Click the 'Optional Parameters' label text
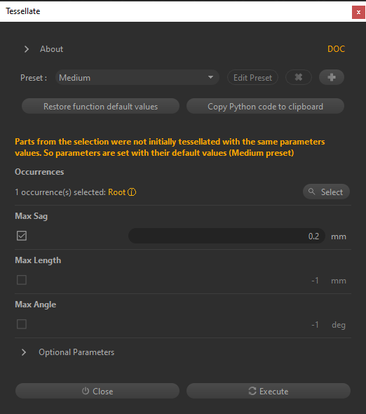 76,352
